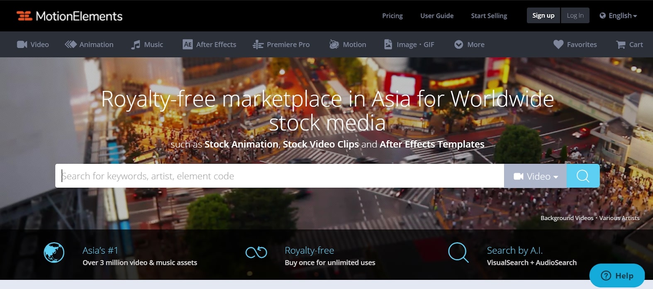Click the Stock Animation link

(x=241, y=144)
